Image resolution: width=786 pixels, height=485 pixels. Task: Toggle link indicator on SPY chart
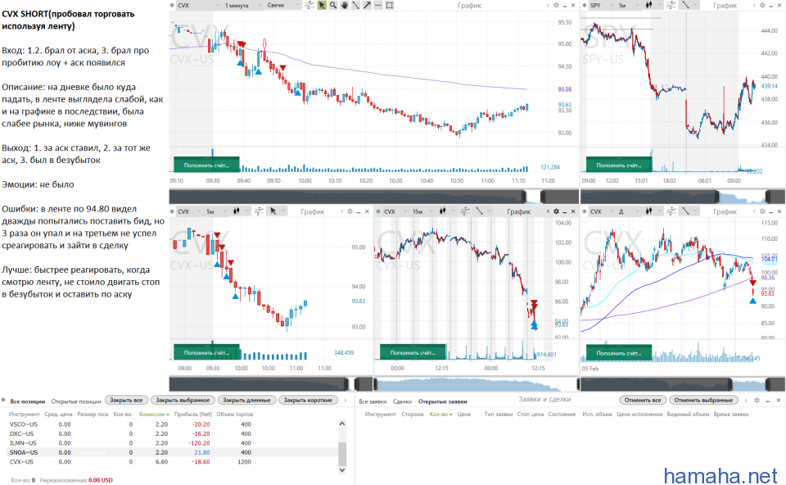(585, 6)
